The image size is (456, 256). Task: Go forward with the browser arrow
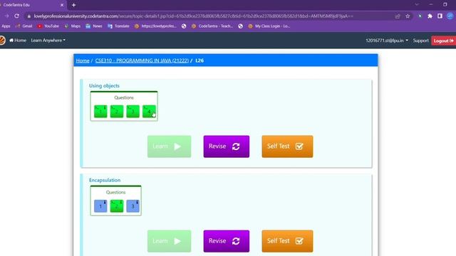coord(6,16)
